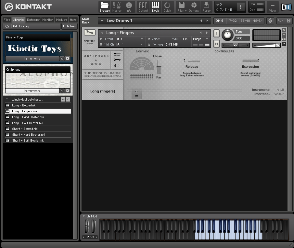Show rack page 33-48
294x248 pixels.
click(x=245, y=21)
